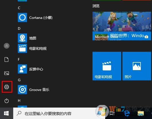Launch Cortana (小娜) app icon
152x119 pixels.
point(22,17)
